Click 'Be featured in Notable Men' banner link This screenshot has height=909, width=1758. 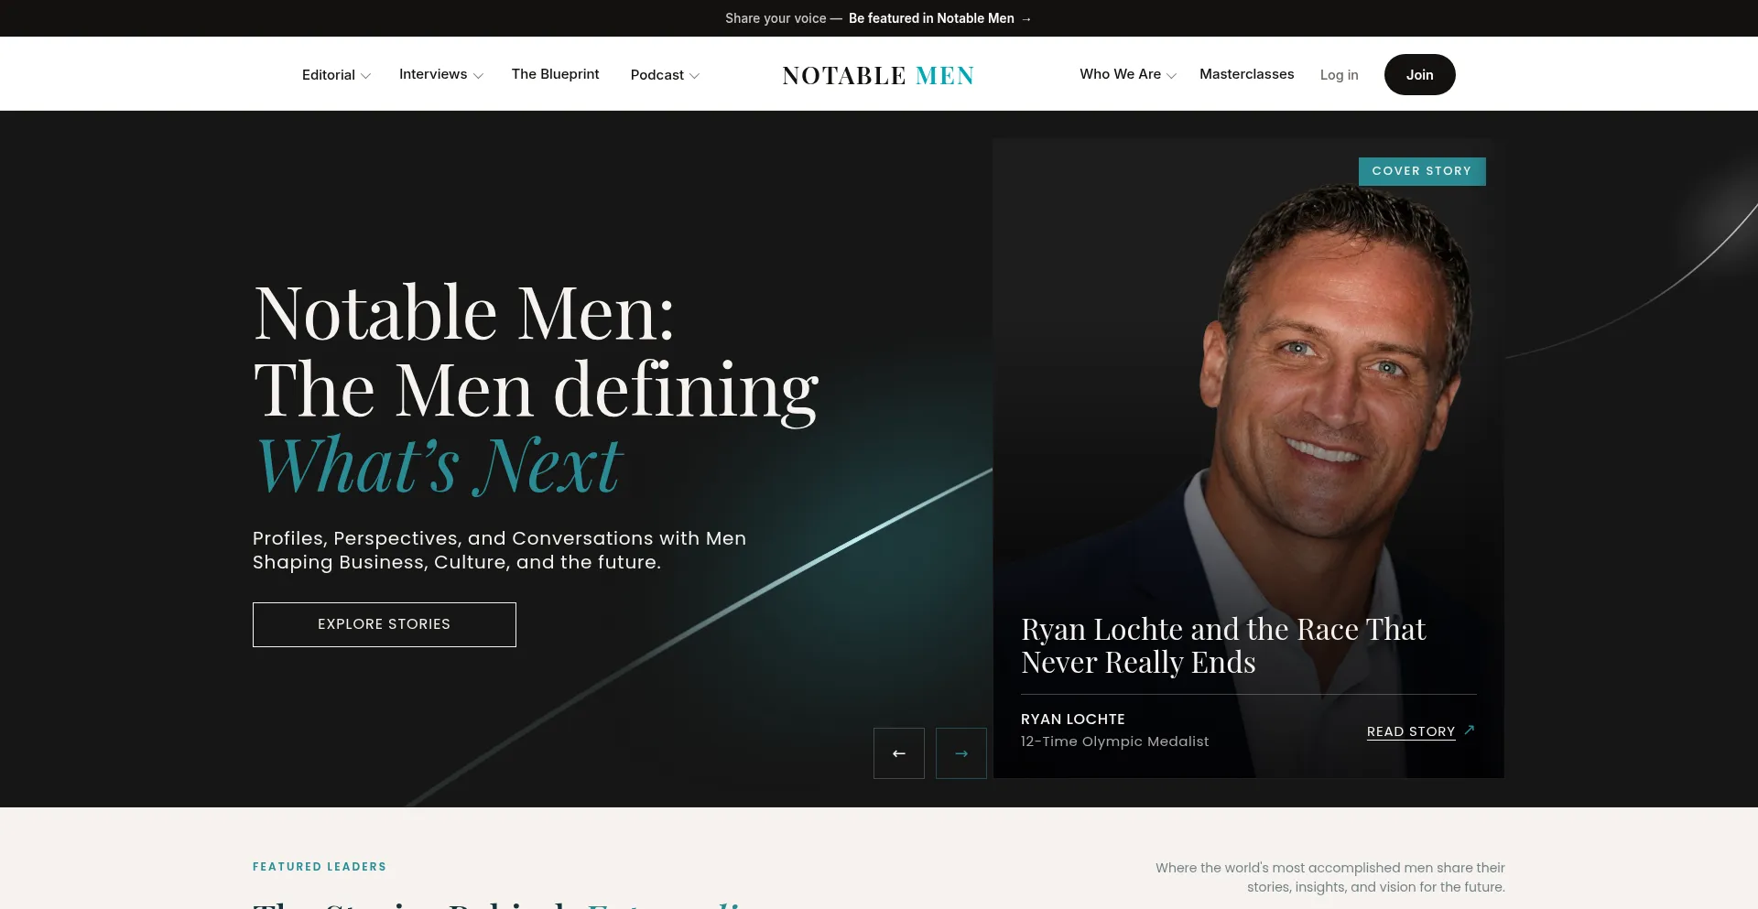click(x=931, y=18)
